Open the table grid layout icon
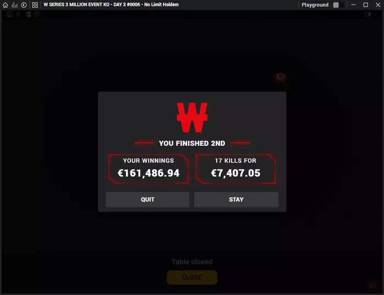This screenshot has height=295, width=384. [35, 5]
